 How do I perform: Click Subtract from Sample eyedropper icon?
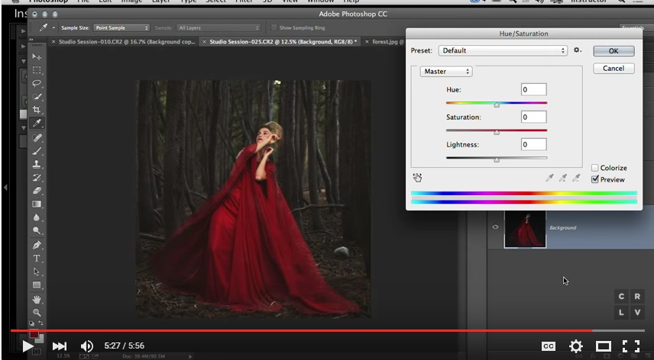[x=576, y=178]
